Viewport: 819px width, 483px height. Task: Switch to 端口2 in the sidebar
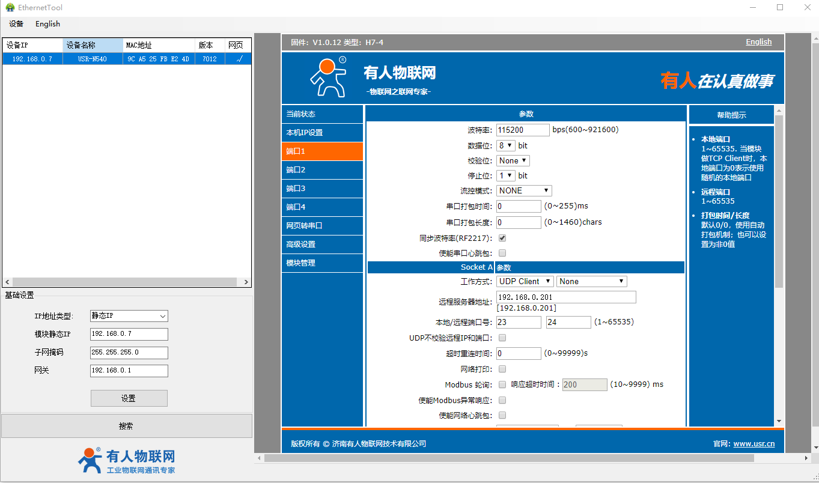coord(322,170)
